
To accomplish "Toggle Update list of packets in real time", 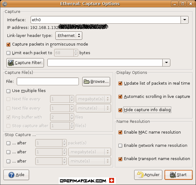I will click(x=120, y=83).
